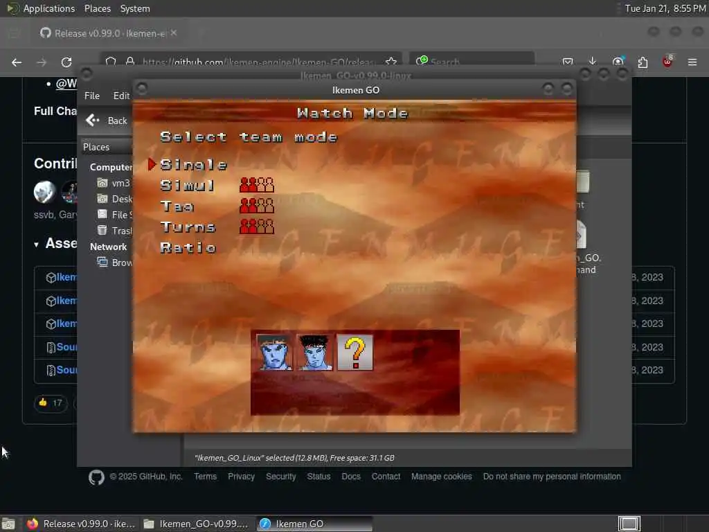Open the Edit menu in file manager

coord(121,96)
